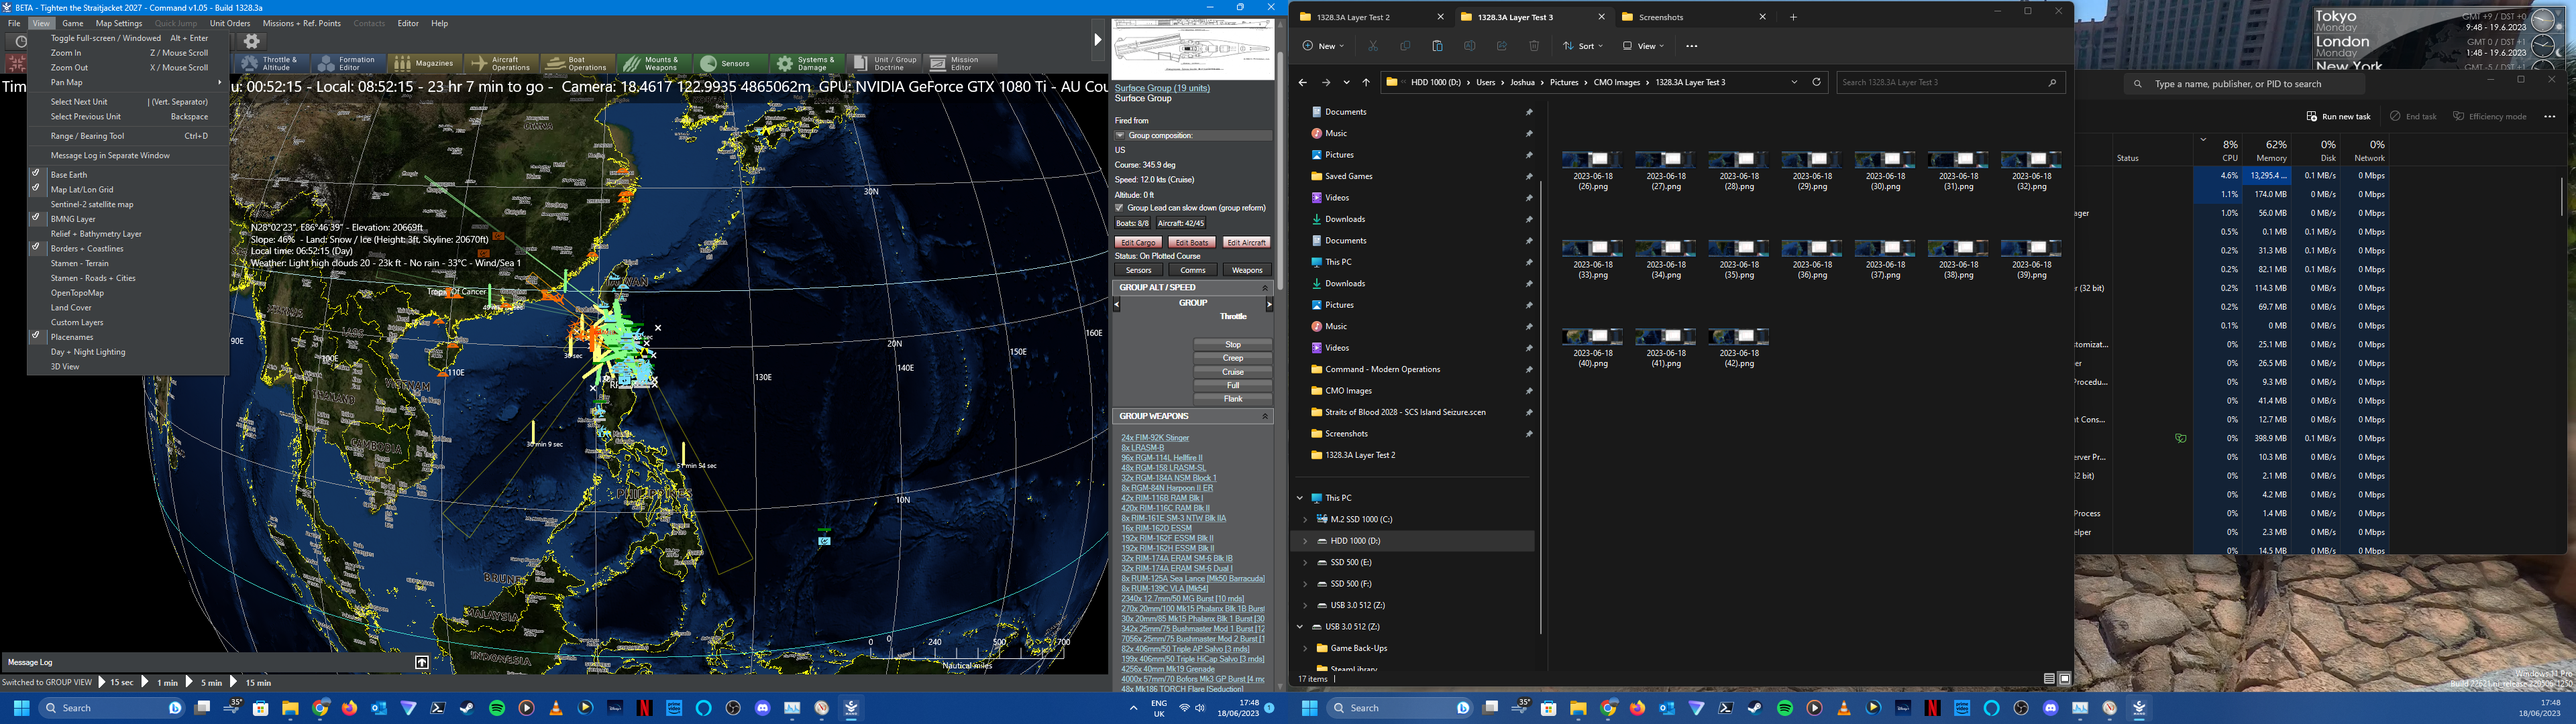This screenshot has width=2576, height=724.
Task: Collapse the GROUP WEAPONS panel
Action: (1264, 416)
